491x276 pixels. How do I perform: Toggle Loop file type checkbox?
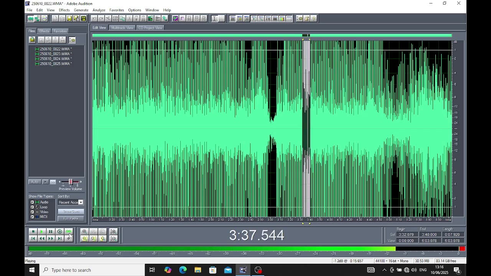click(32, 207)
